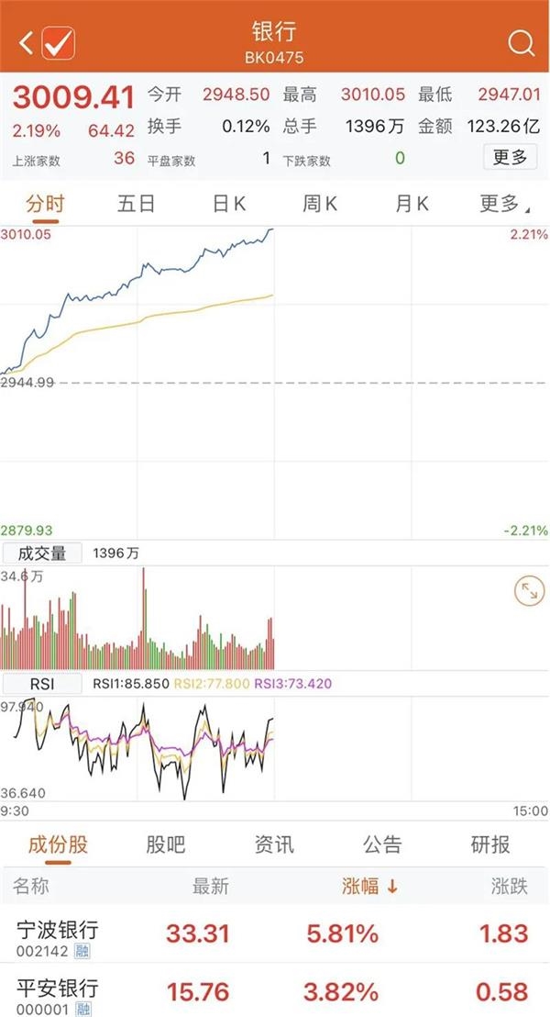This screenshot has width=550, height=1017.
Task: Click the 涨幅 sort arrow
Action: [392, 887]
